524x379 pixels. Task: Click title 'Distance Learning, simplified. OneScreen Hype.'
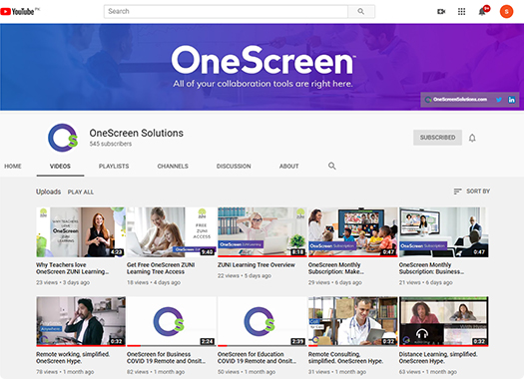click(x=438, y=358)
